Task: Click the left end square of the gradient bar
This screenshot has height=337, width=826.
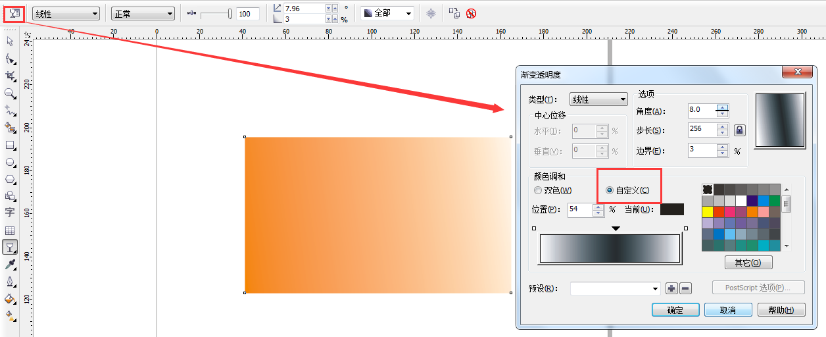Action: coord(534,228)
